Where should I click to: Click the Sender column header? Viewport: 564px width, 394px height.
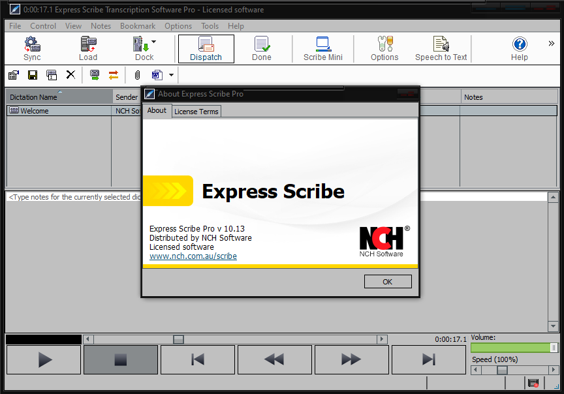(127, 97)
